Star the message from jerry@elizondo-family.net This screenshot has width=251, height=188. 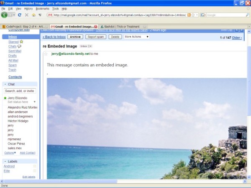46,54
